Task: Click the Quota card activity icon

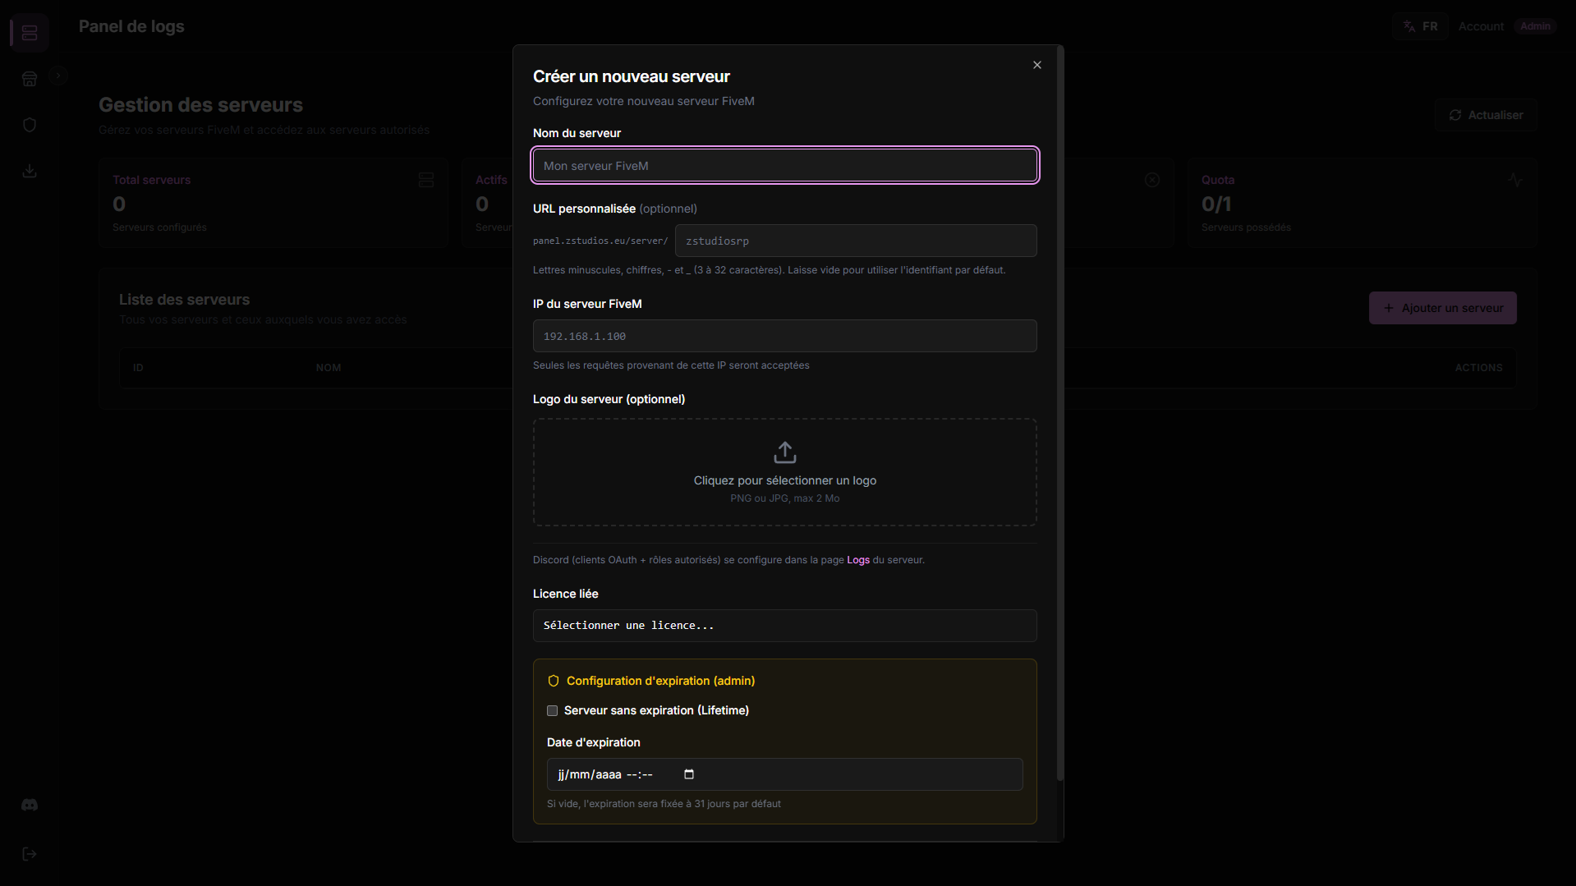Action: point(1515,180)
